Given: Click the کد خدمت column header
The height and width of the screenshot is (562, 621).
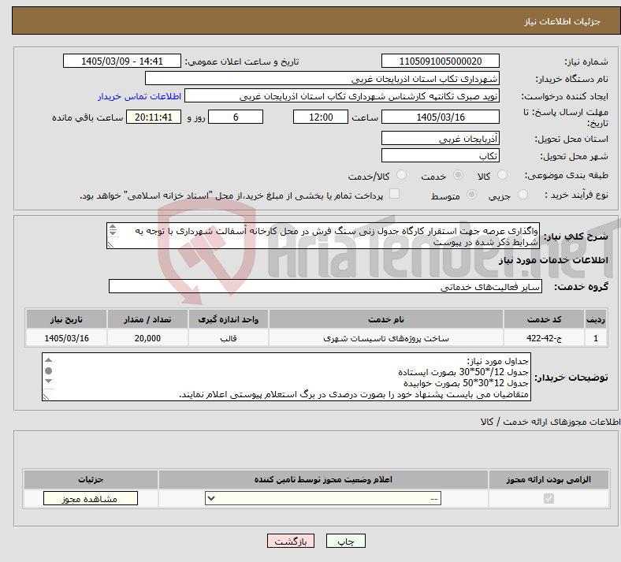Looking at the screenshot, I should pyautogui.click(x=545, y=319).
